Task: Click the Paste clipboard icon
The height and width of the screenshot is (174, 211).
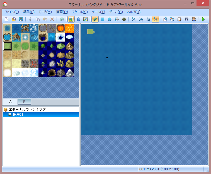Action: click(x=45, y=19)
